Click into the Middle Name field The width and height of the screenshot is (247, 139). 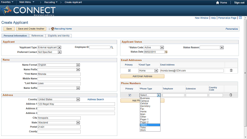pyautogui.click(x=59, y=79)
